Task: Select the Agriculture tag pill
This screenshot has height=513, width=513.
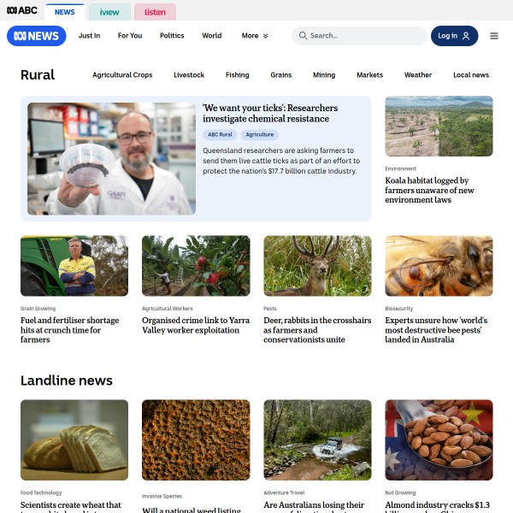Action: tap(260, 134)
